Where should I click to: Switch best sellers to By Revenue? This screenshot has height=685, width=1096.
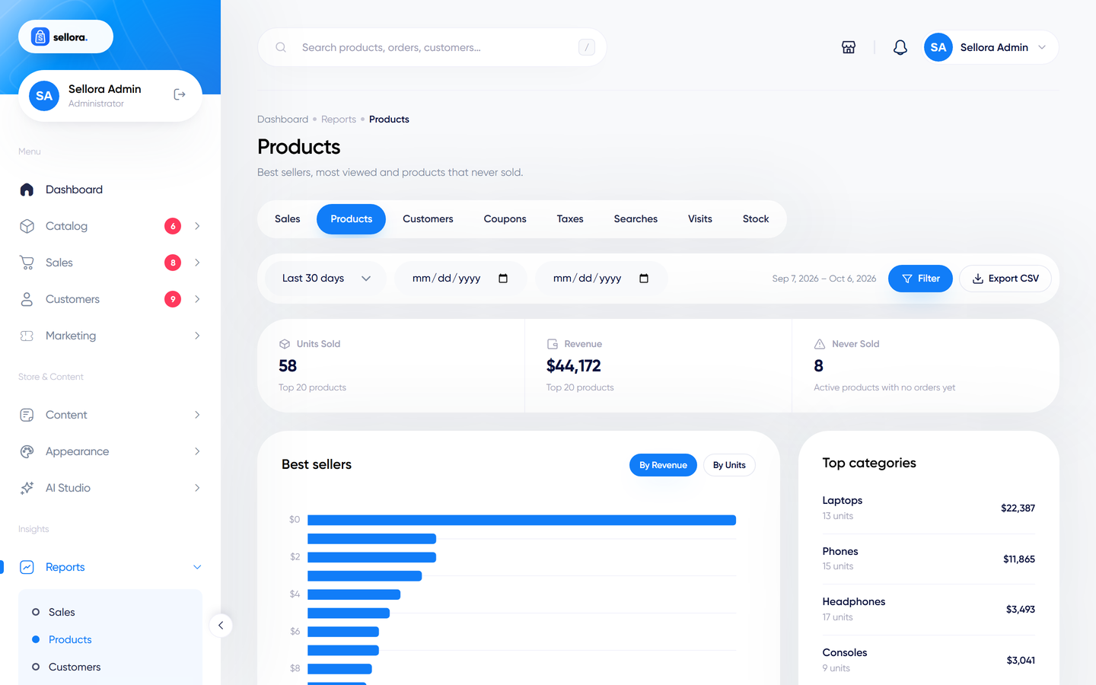coord(663,465)
